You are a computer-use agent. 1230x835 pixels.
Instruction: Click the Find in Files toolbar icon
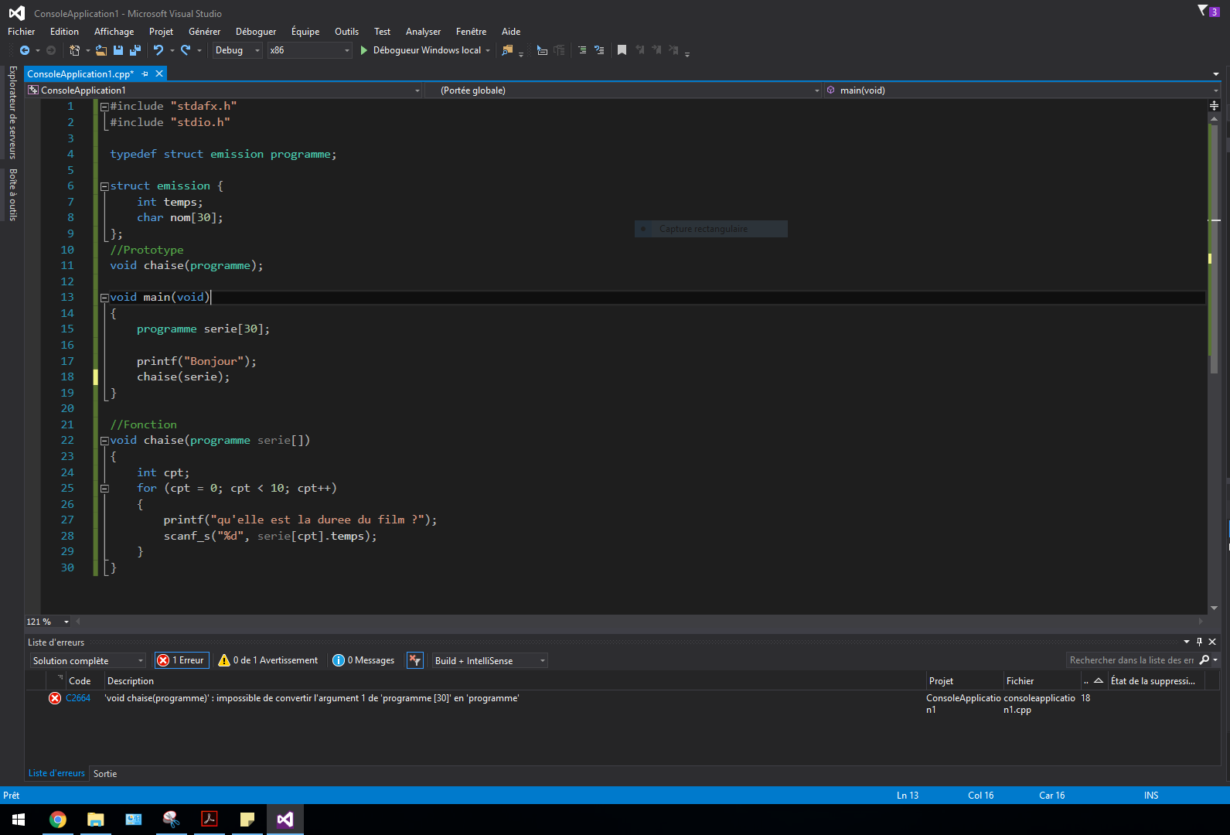pos(508,50)
